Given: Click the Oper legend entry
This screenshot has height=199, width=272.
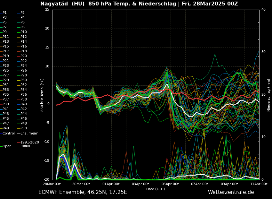Looking at the screenshot, I should click(x=6, y=146).
